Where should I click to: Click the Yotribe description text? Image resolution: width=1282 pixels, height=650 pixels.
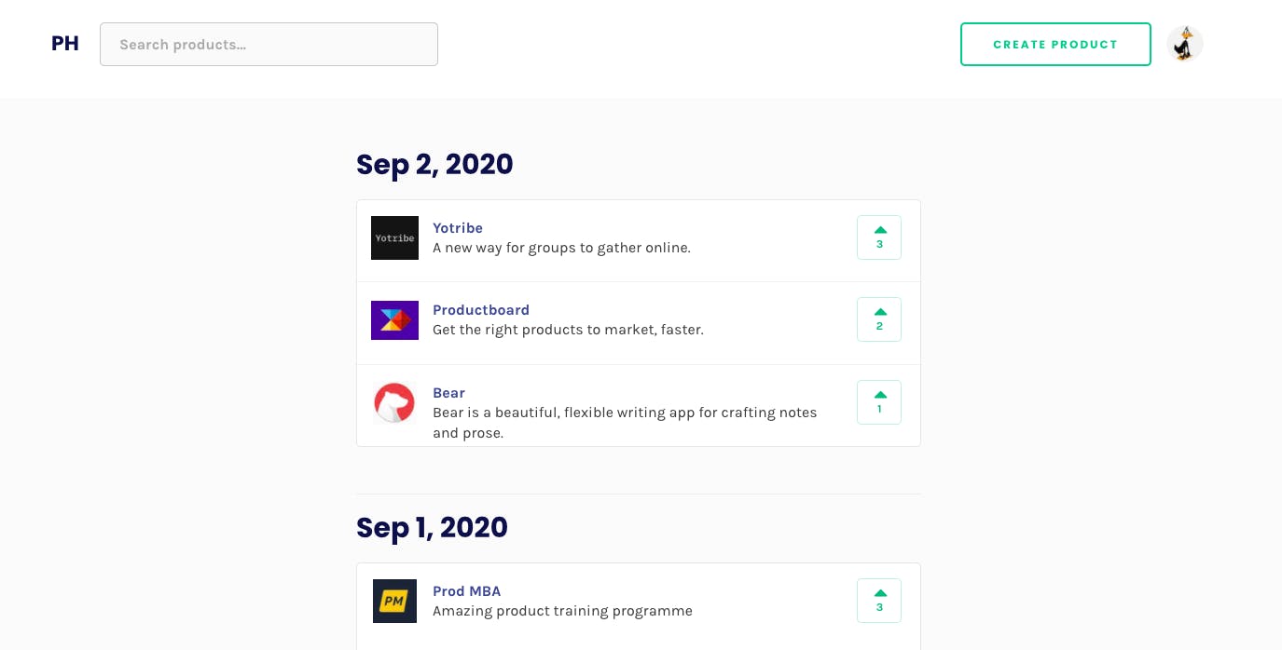[x=561, y=248]
